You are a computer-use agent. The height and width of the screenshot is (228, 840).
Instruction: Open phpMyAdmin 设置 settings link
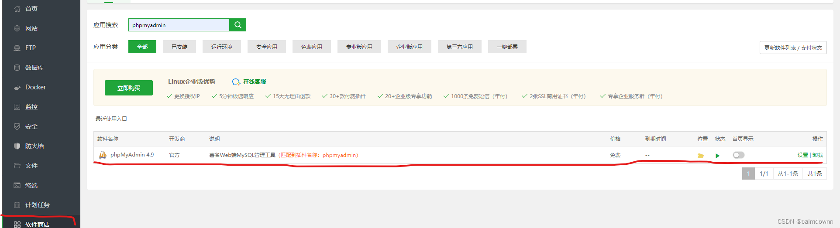click(803, 155)
